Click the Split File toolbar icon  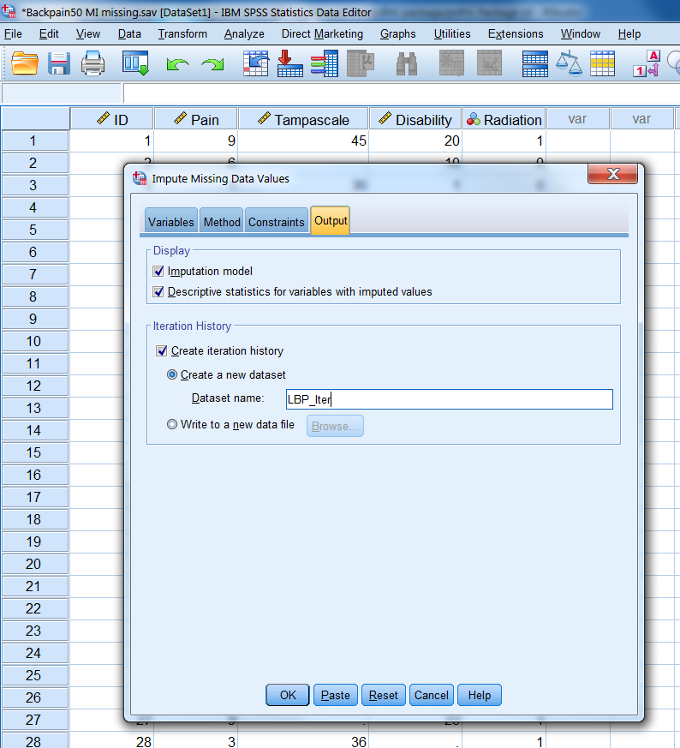coord(535,63)
